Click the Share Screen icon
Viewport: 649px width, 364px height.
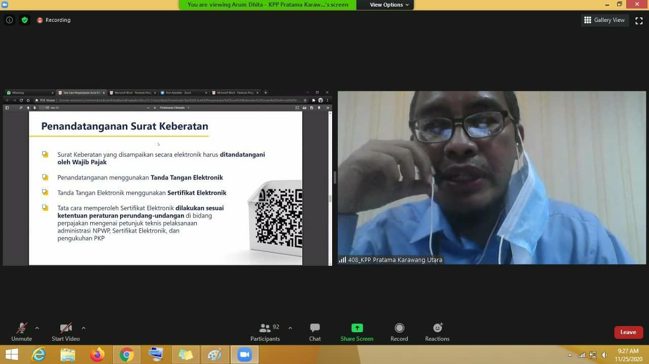coord(357,332)
